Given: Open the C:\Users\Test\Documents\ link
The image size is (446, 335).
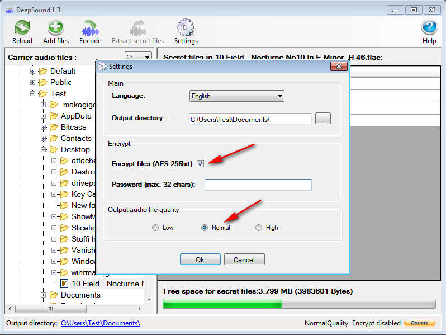Looking at the screenshot, I should (x=101, y=323).
